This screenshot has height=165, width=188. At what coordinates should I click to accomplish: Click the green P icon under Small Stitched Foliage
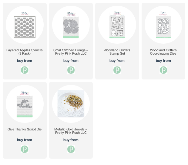[x=71, y=70]
